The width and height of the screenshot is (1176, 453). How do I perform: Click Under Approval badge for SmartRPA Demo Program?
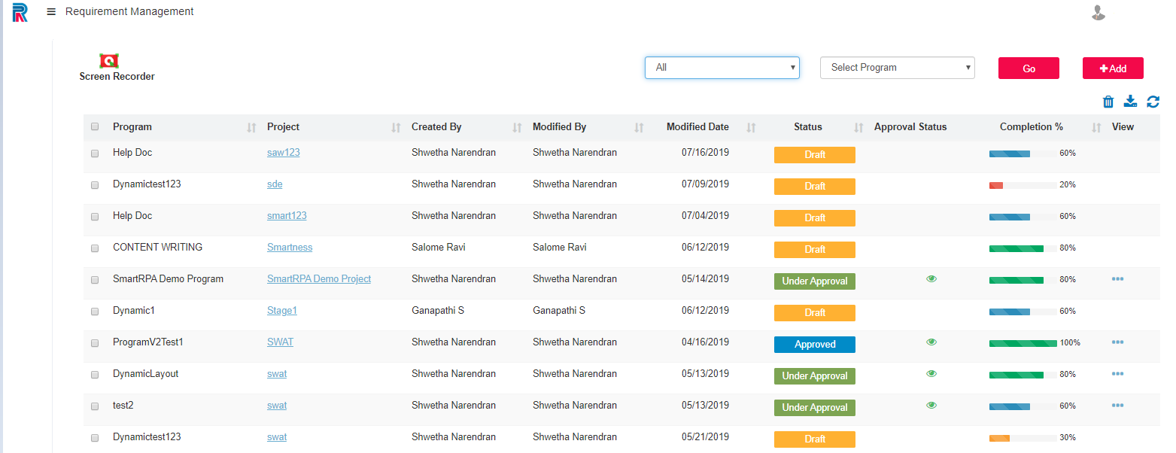tap(815, 281)
